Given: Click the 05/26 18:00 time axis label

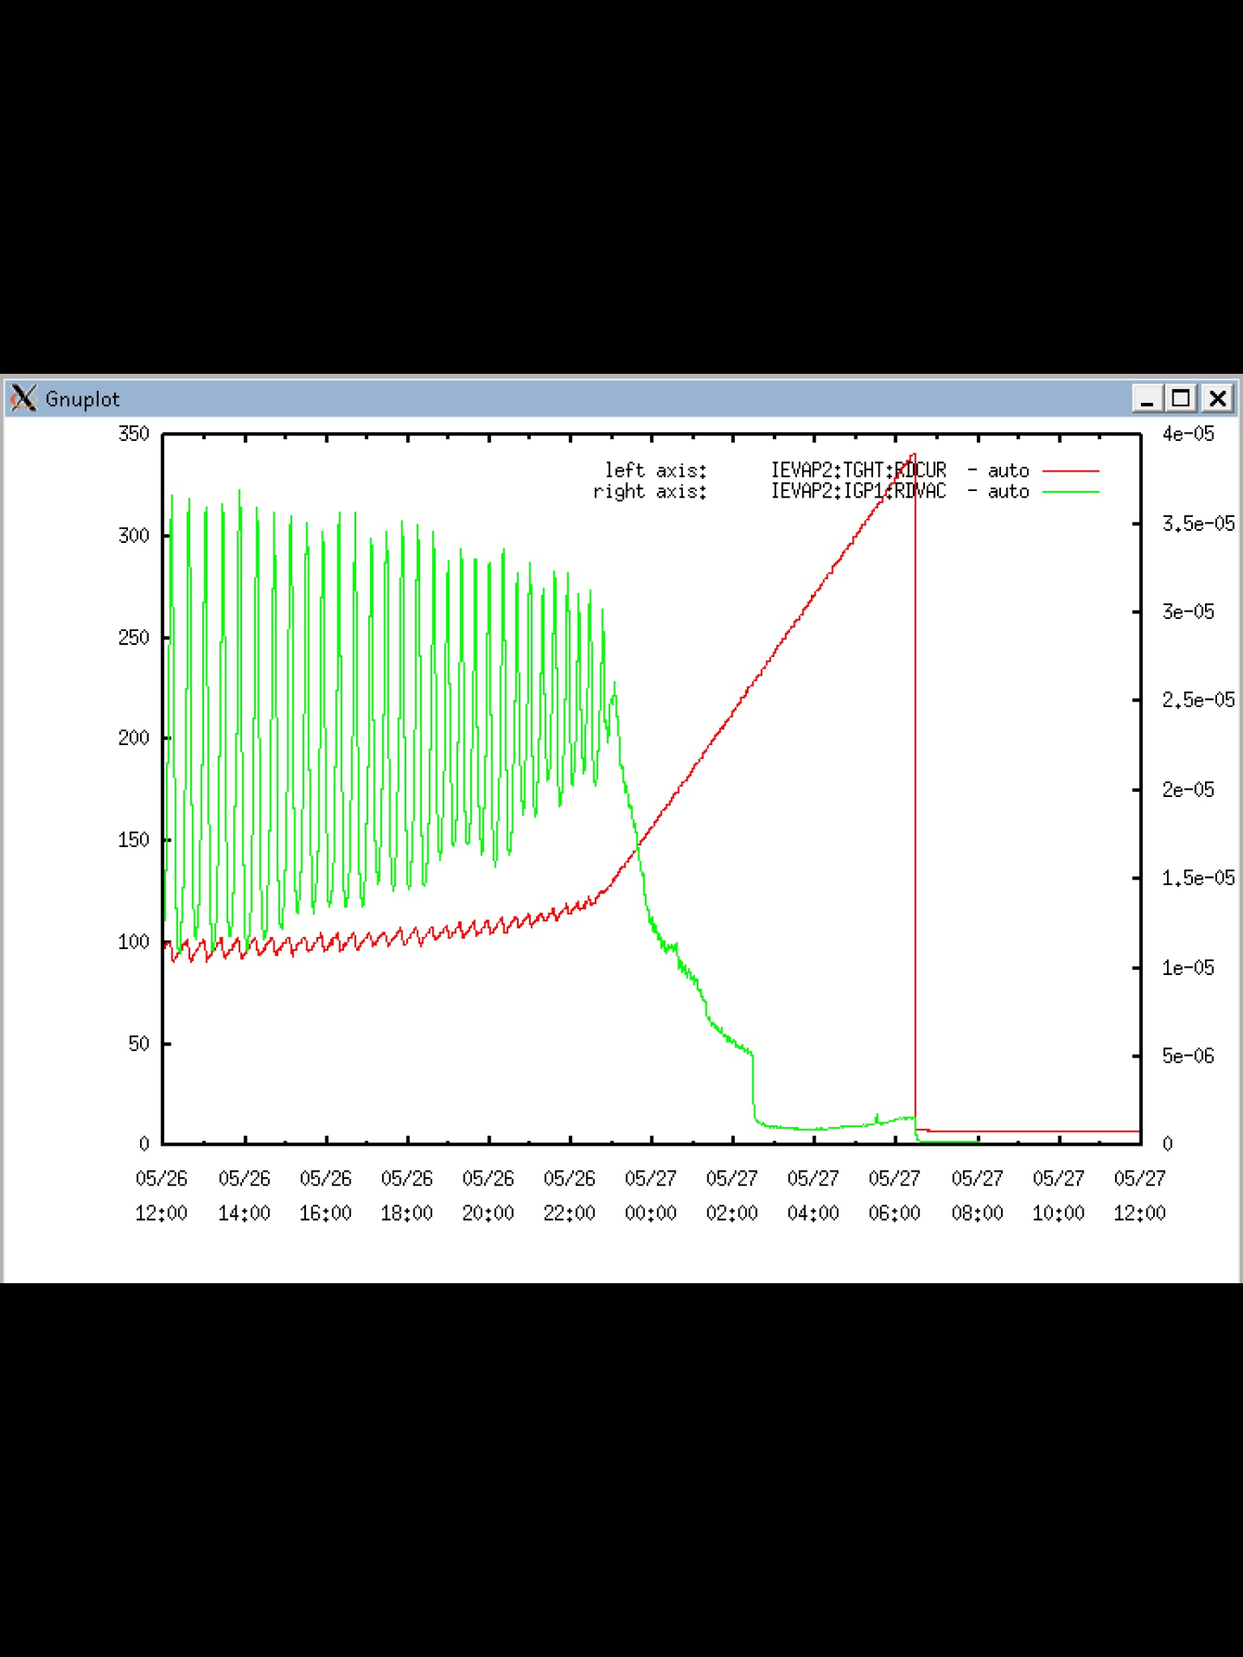Looking at the screenshot, I should (x=407, y=1196).
